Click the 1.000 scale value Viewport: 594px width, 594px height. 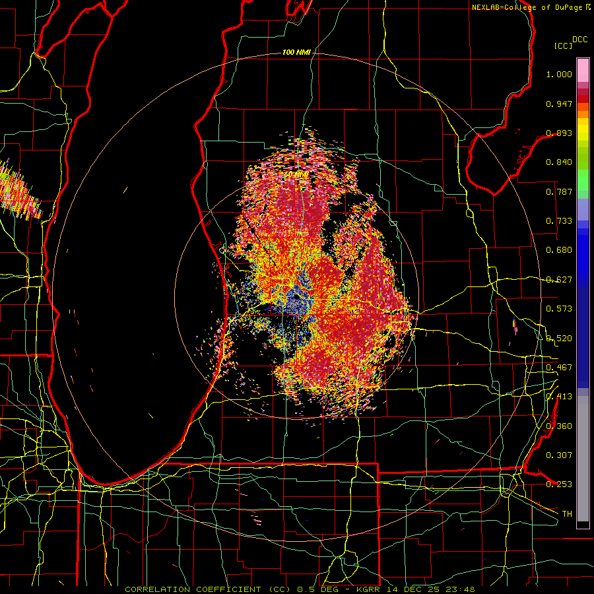(559, 75)
